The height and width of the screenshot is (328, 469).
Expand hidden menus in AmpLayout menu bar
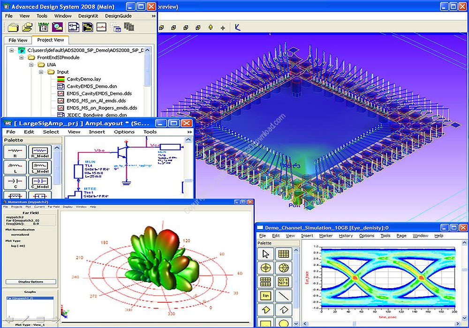point(189,132)
